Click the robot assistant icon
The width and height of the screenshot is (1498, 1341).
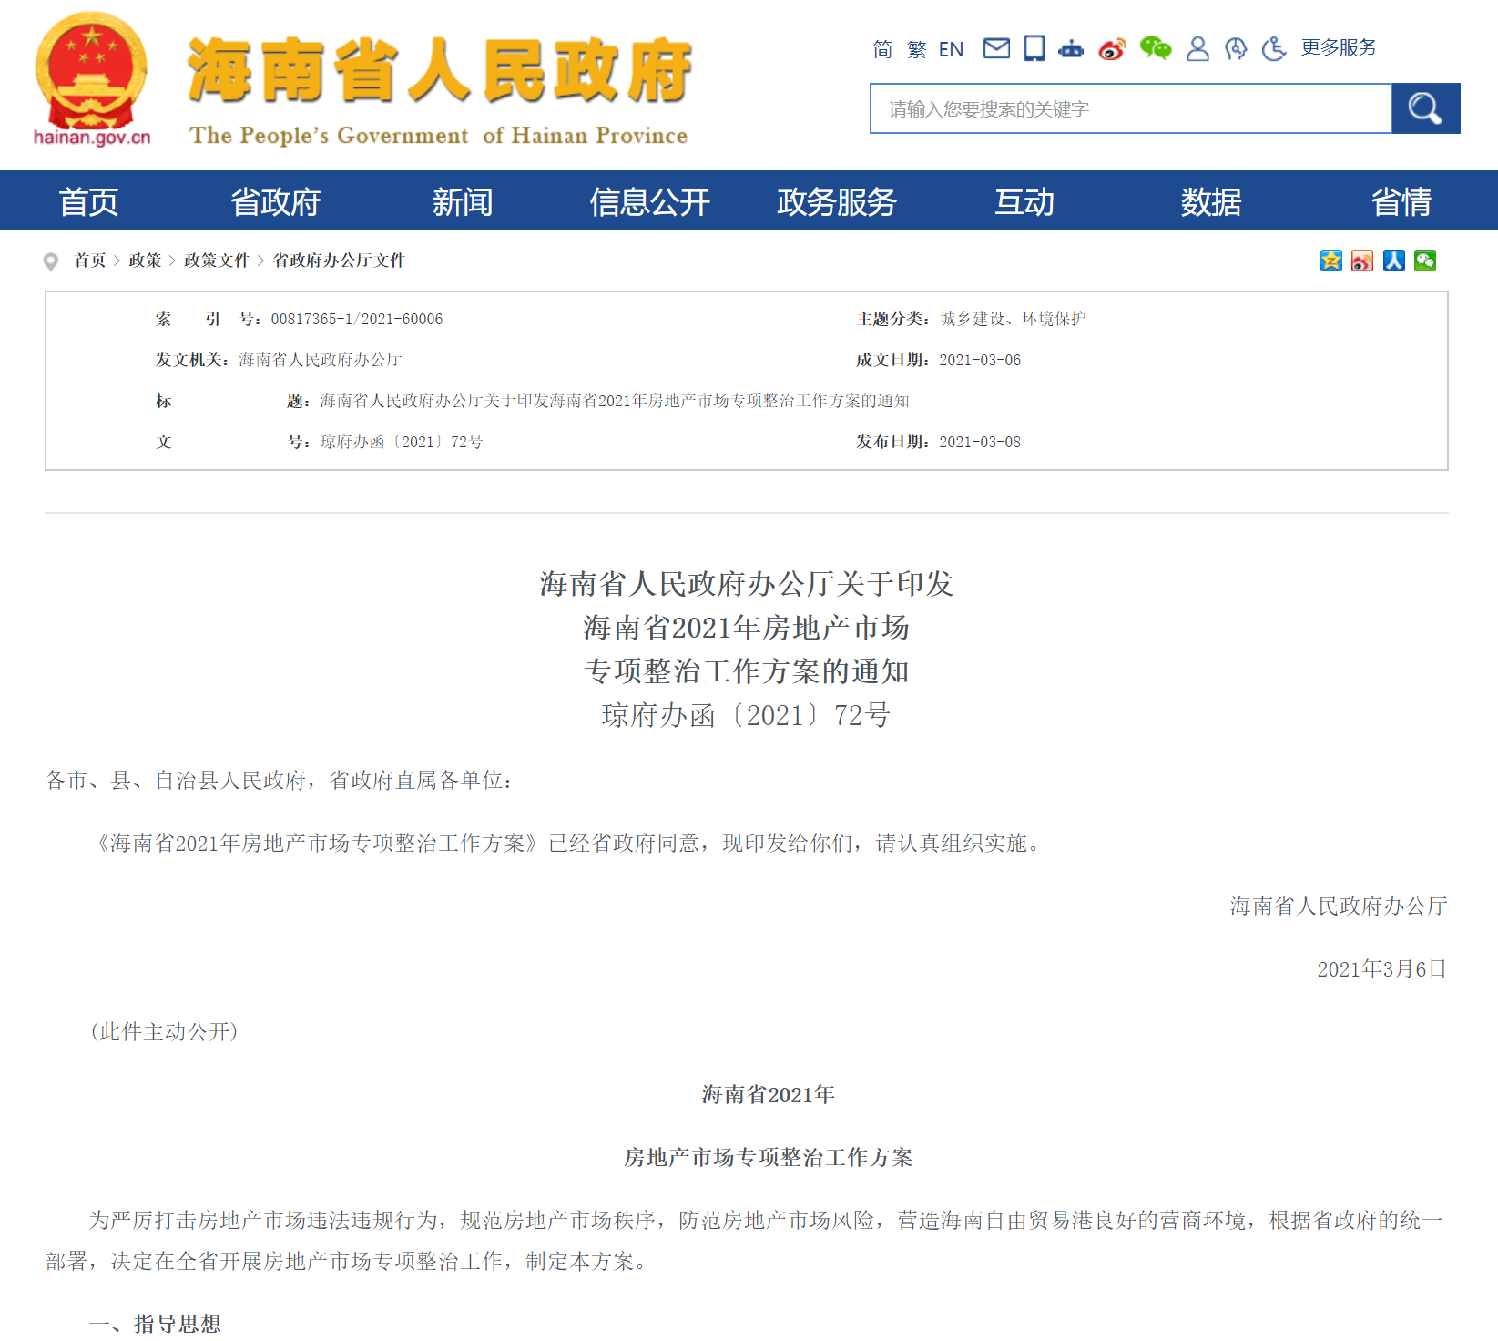click(x=1071, y=49)
